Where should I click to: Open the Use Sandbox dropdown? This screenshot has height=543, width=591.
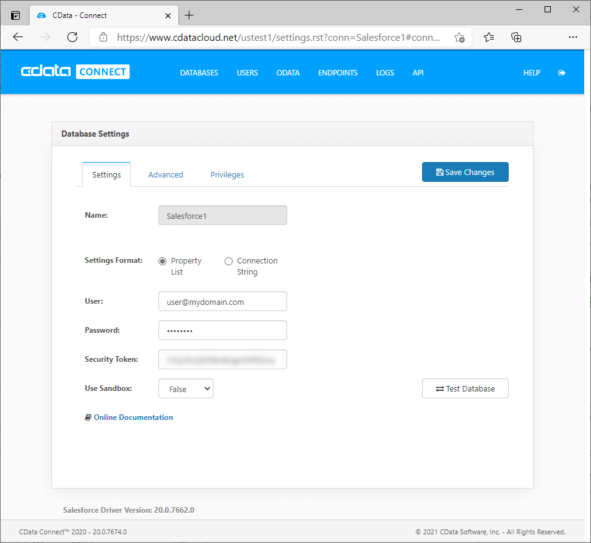(x=186, y=388)
